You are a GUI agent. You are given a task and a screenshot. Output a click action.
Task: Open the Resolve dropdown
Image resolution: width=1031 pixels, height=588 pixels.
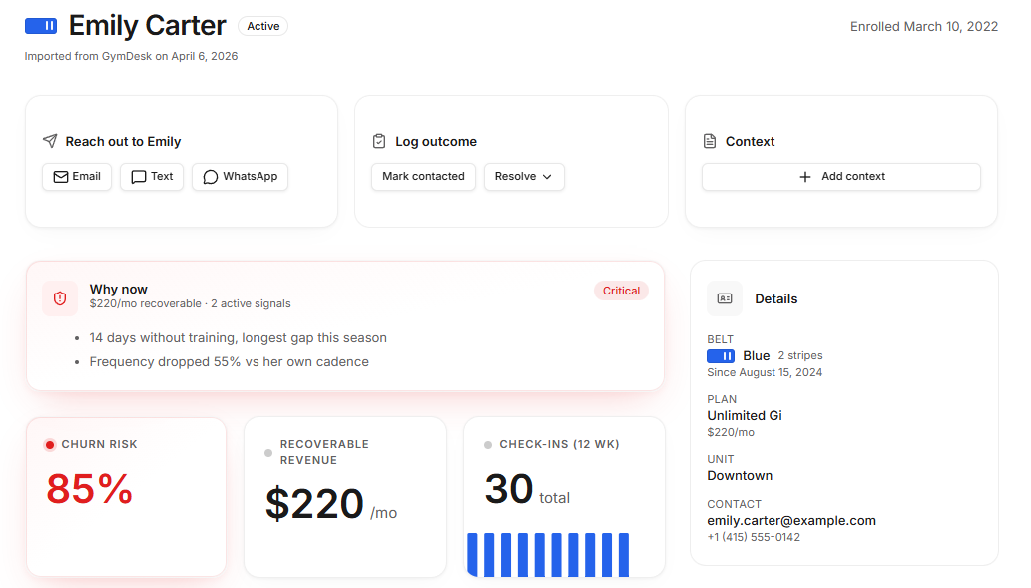[x=524, y=177]
